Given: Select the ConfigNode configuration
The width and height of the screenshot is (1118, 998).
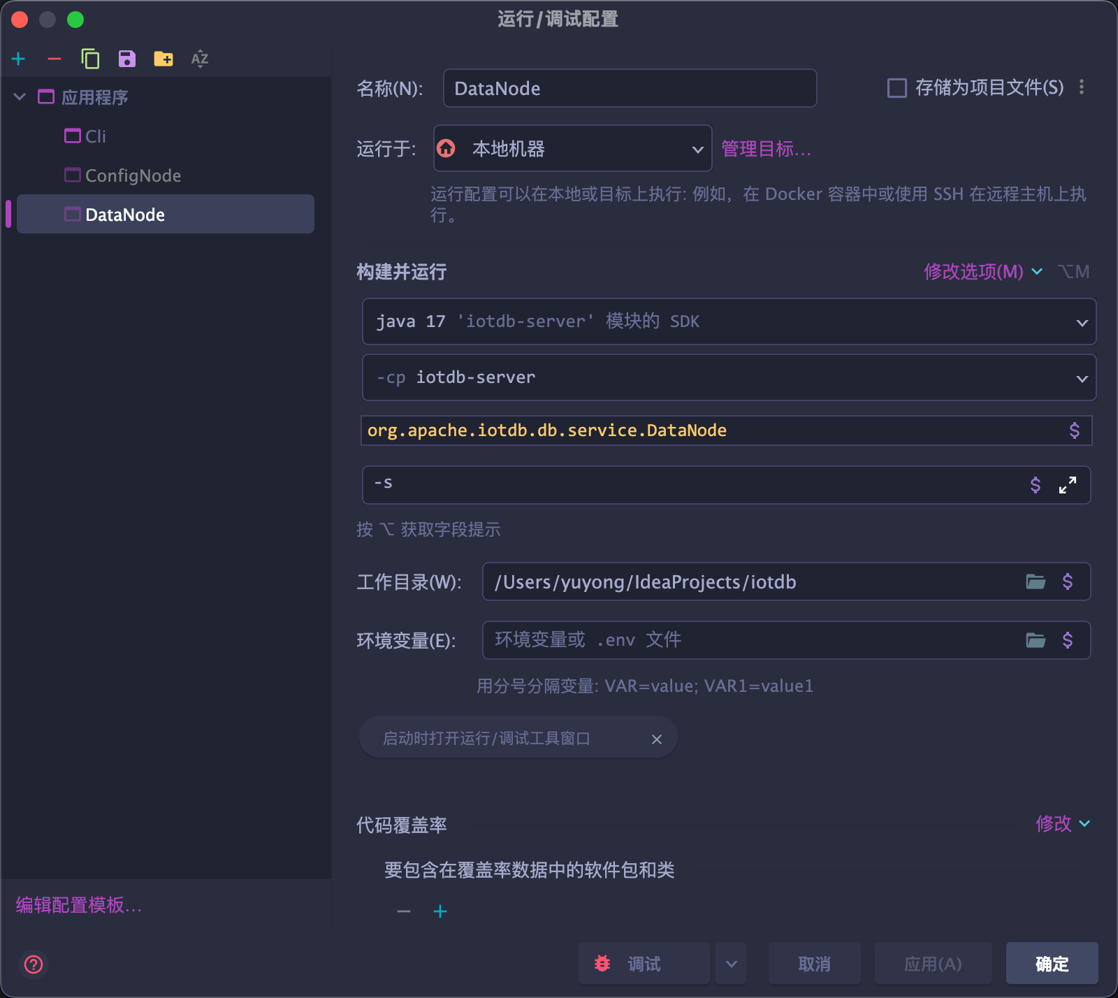Looking at the screenshot, I should (133, 175).
